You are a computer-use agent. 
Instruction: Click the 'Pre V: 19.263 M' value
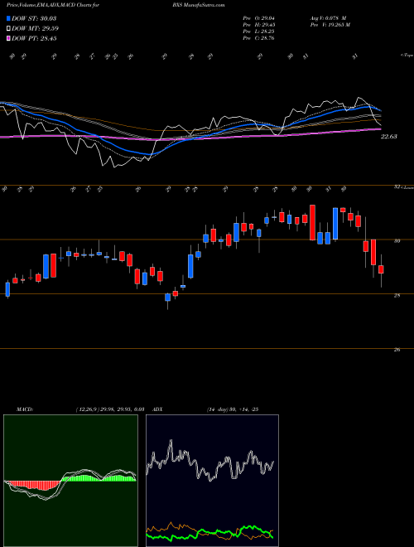(x=330, y=25)
